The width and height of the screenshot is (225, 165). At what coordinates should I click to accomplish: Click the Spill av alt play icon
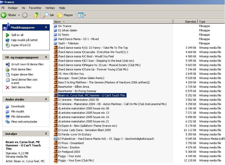click(7, 35)
